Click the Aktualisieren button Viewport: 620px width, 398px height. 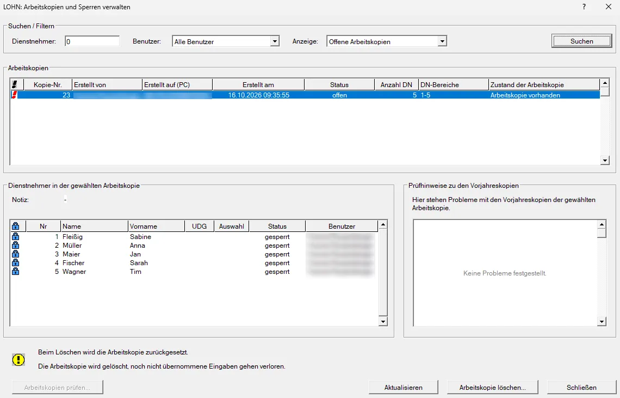point(404,387)
